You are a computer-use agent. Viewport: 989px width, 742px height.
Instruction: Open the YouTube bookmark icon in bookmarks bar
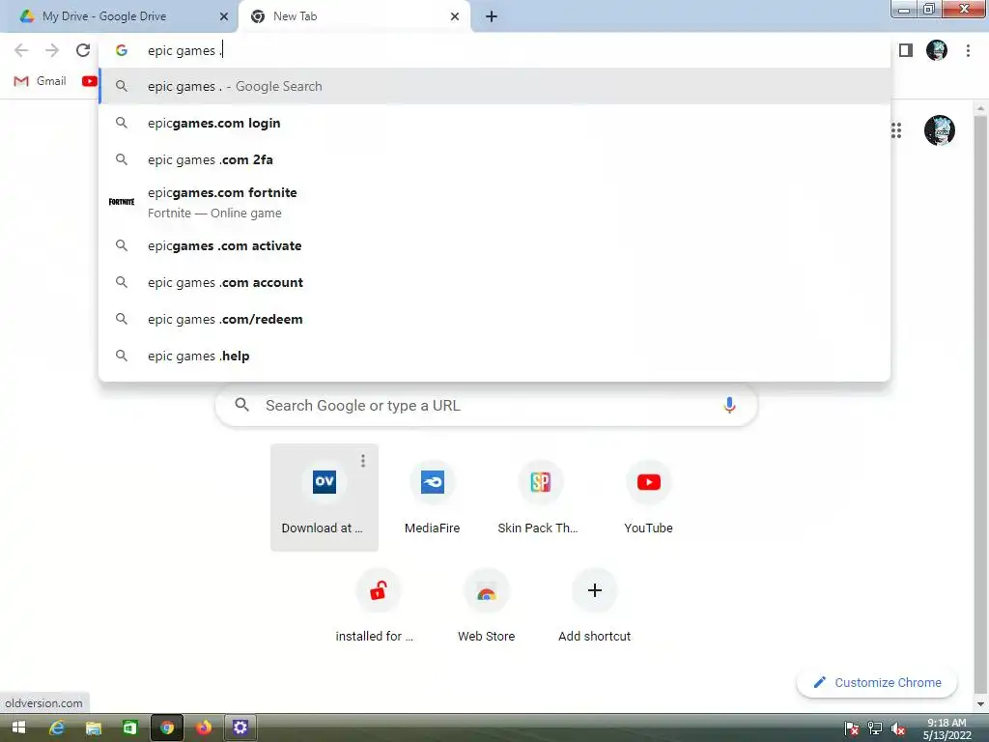click(x=90, y=81)
